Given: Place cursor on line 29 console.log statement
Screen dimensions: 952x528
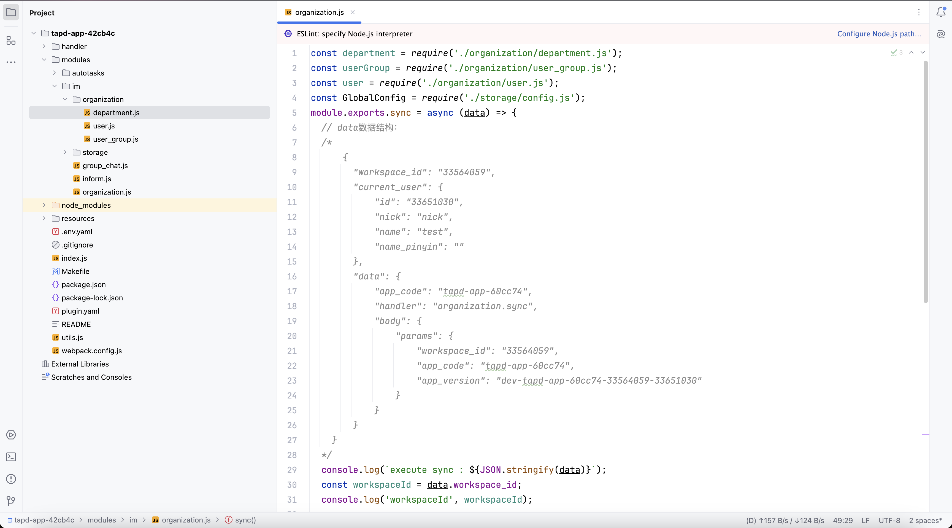Looking at the screenshot, I should [464, 470].
